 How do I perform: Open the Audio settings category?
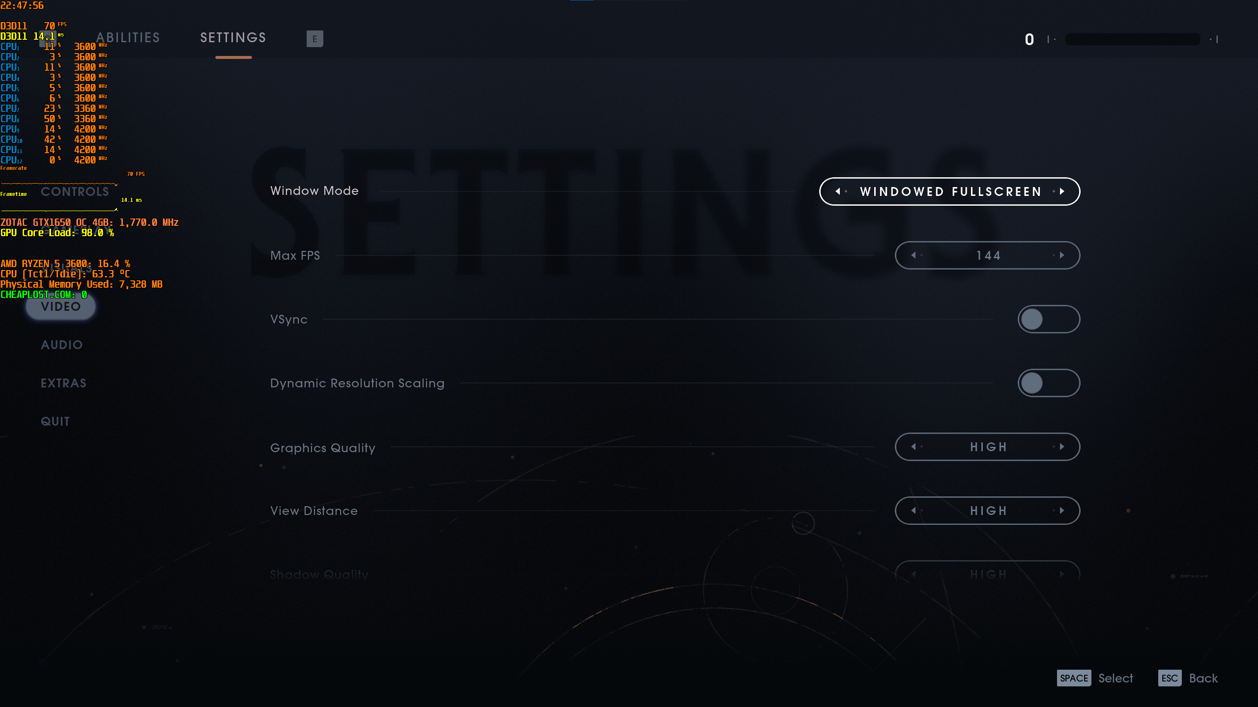pyautogui.click(x=62, y=345)
